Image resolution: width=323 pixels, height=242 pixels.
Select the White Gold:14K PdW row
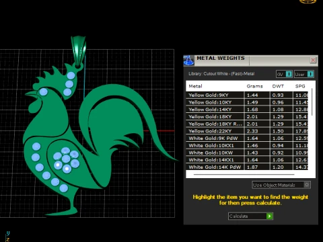coord(247,167)
